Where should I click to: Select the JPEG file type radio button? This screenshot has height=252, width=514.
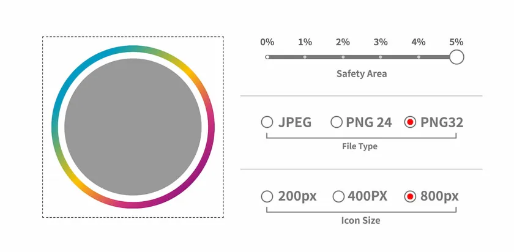[267, 122]
